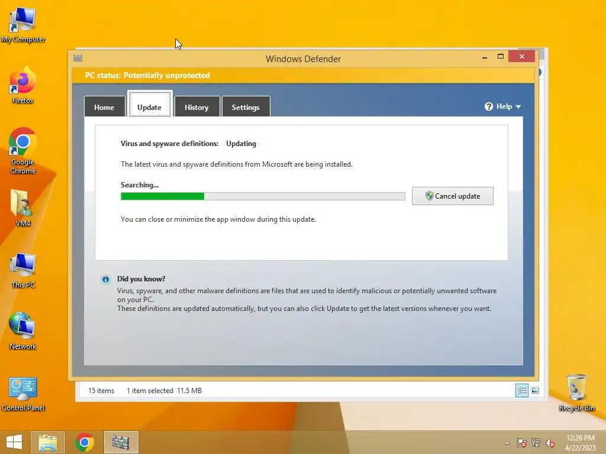This screenshot has height=454, width=606.
Task: Select the Update tab
Action: coord(150,103)
